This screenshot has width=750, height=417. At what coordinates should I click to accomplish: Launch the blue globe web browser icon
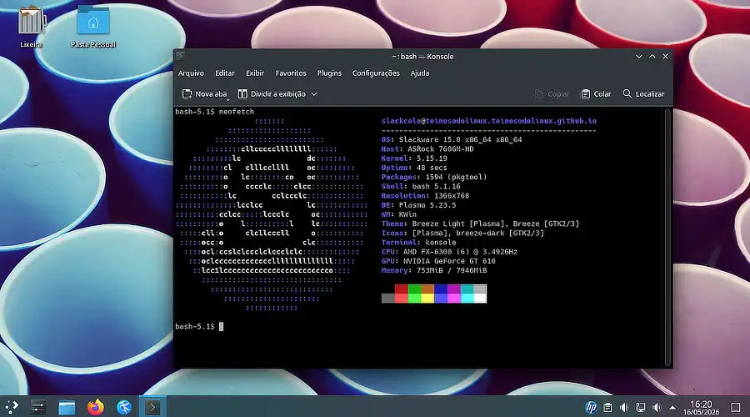pos(124,407)
